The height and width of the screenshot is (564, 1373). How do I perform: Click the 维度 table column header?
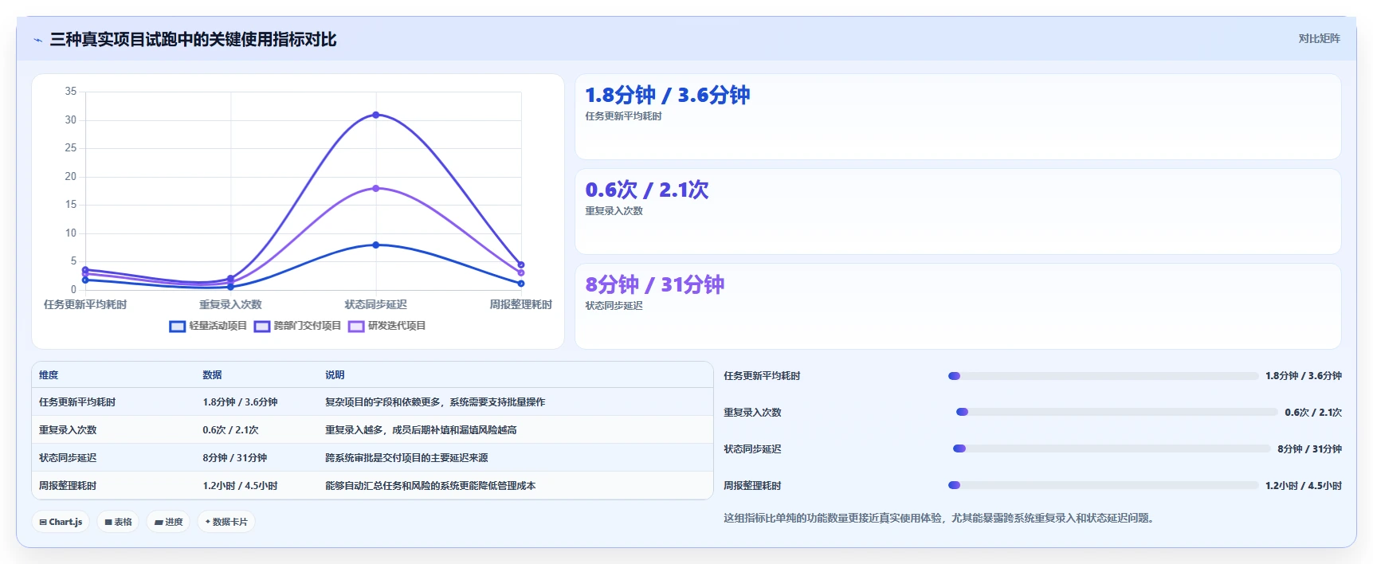(49, 374)
